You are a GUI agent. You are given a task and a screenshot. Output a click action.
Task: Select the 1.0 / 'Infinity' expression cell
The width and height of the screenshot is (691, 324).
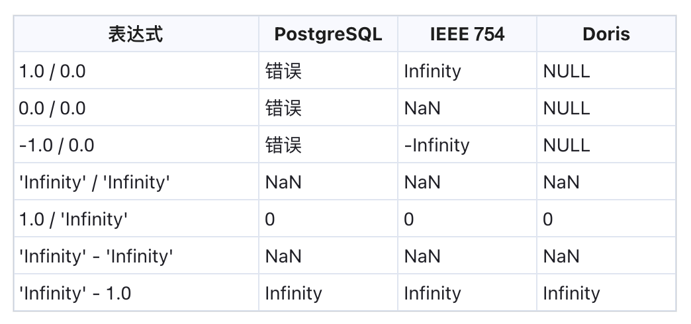coord(73,219)
